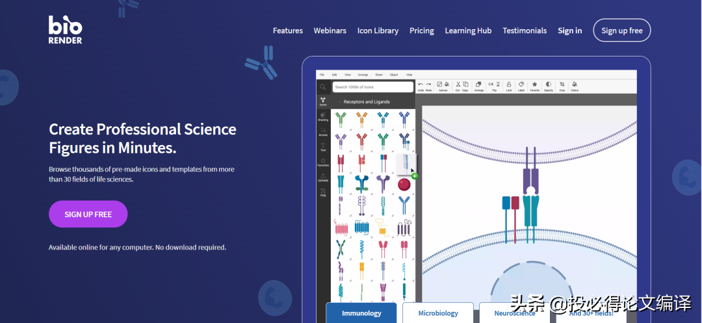Viewport: 702px width, 323px height.
Task: Click the search magnifier icon in sidebar
Action: (x=323, y=87)
